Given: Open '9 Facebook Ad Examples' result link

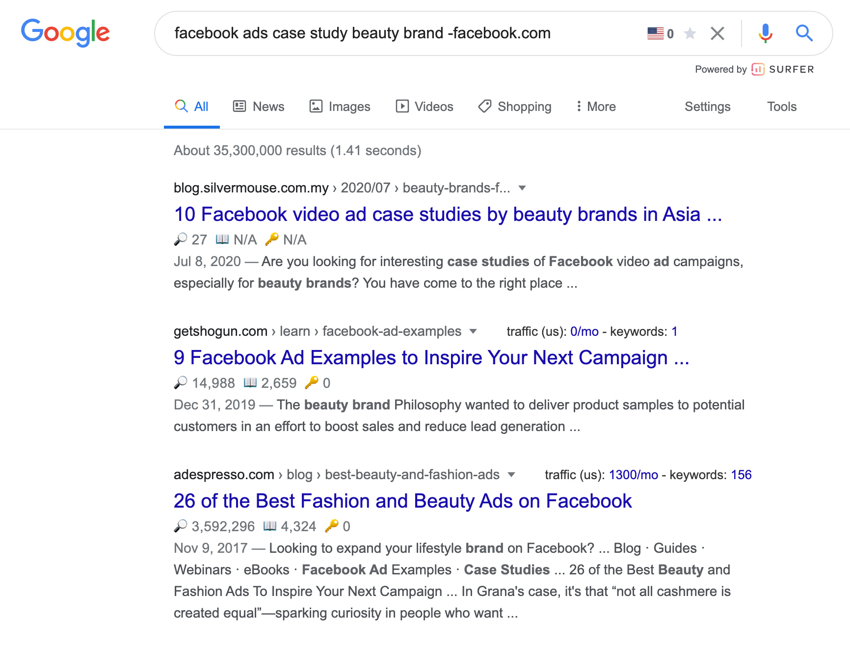Looking at the screenshot, I should point(431,358).
